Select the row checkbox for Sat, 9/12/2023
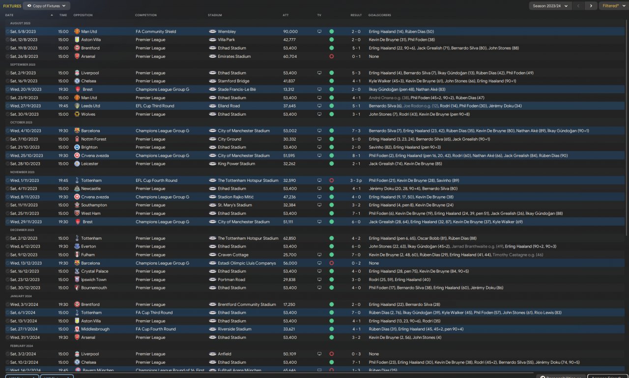Image resolution: width=629 pixels, height=378 pixels. tap(8, 255)
